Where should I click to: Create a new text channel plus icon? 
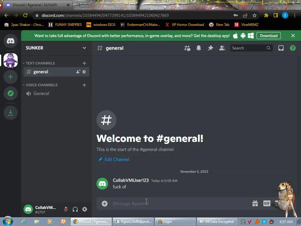pos(84,63)
